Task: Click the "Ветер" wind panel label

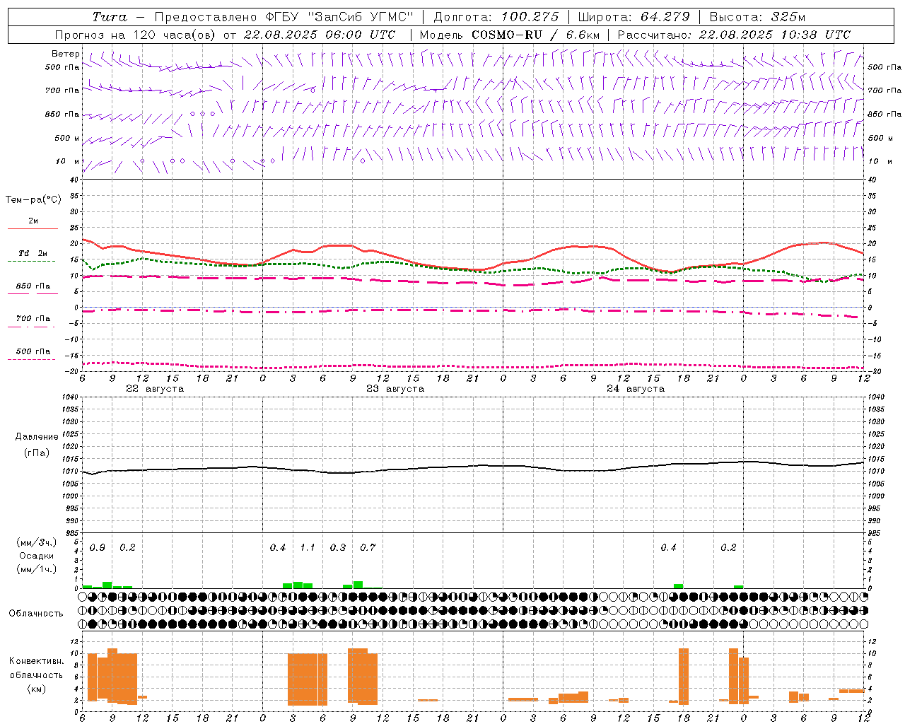Action: [65, 54]
